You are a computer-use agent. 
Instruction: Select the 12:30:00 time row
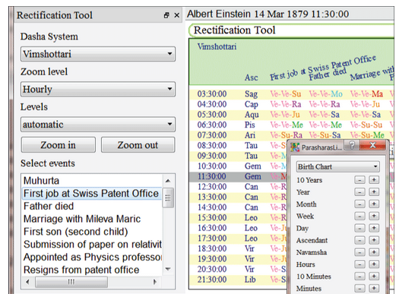coord(238,187)
